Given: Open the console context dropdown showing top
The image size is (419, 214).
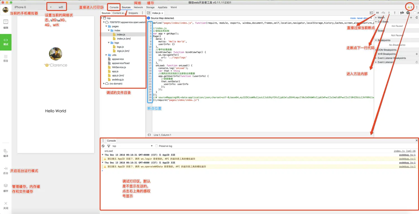Looking at the screenshot, I should tap(133, 146).
